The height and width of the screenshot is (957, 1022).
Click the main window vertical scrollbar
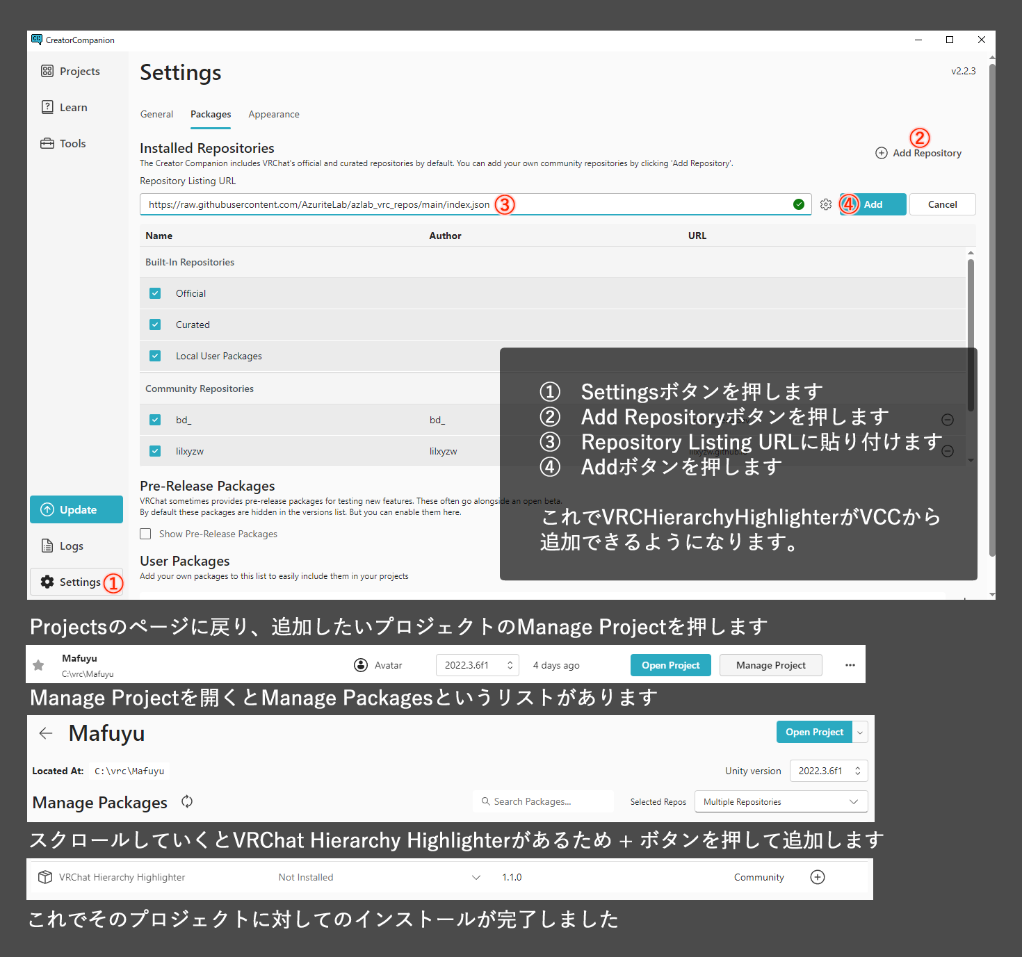point(992,311)
